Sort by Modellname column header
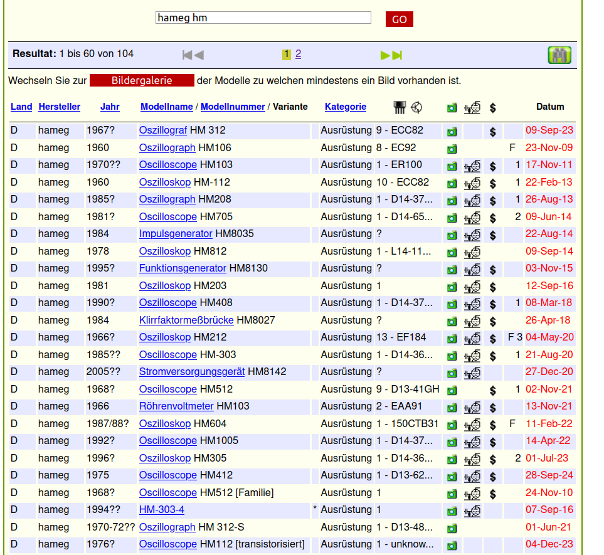Viewport: 604px width, 555px height. coord(167,107)
